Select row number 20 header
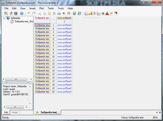The height and width of the screenshot is (121, 163). click(x=53, y=92)
